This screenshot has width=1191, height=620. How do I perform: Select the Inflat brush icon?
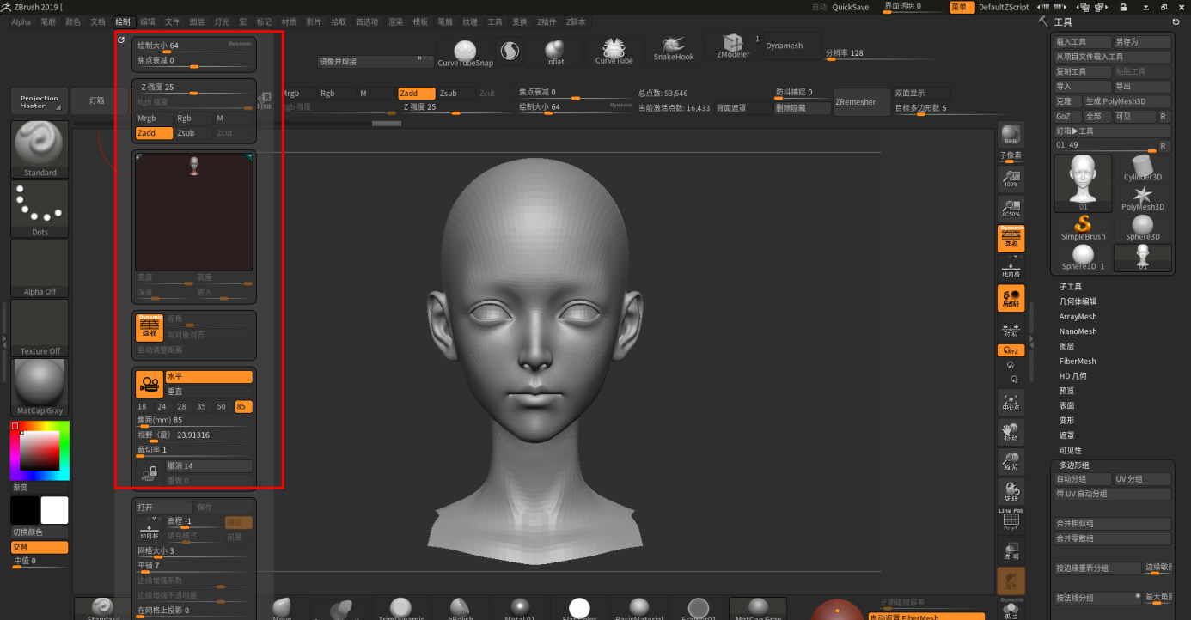555,51
